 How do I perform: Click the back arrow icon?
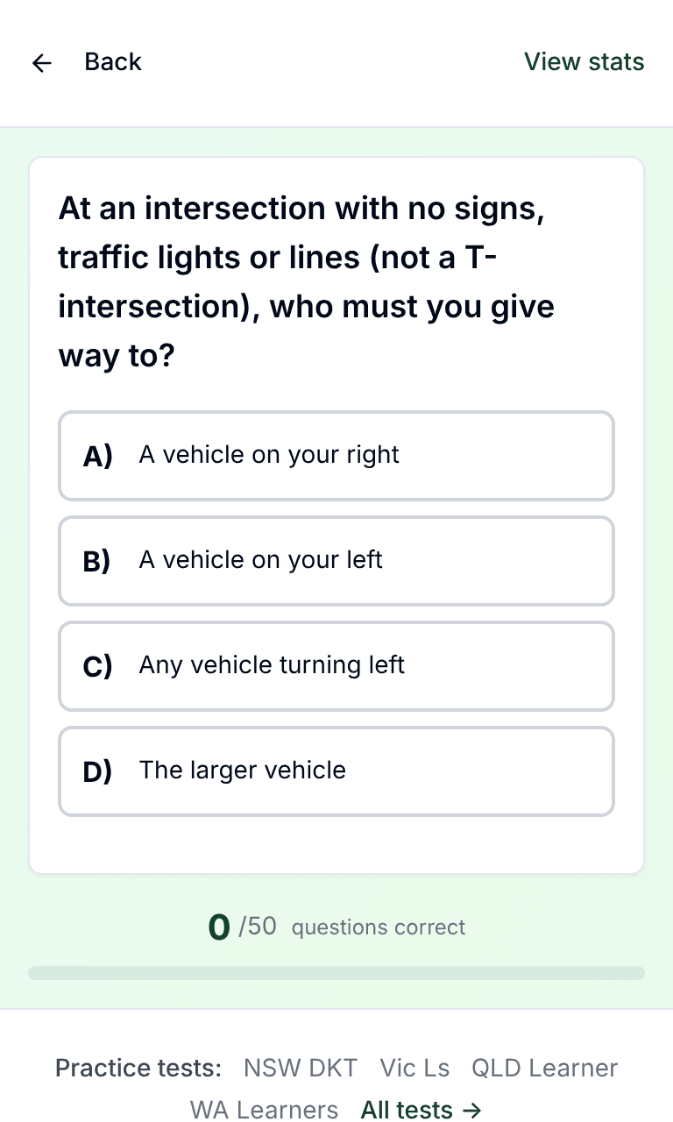[41, 62]
